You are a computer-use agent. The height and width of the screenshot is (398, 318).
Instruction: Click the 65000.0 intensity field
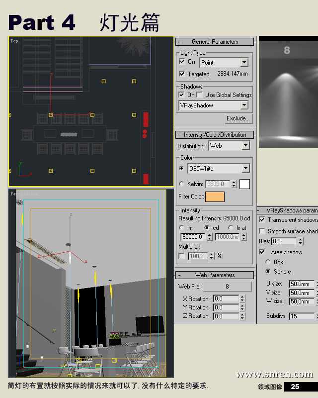pyautogui.click(x=193, y=237)
